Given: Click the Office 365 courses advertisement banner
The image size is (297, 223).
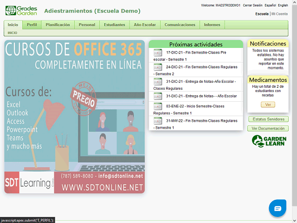Looking at the screenshot, I should pos(75,117).
